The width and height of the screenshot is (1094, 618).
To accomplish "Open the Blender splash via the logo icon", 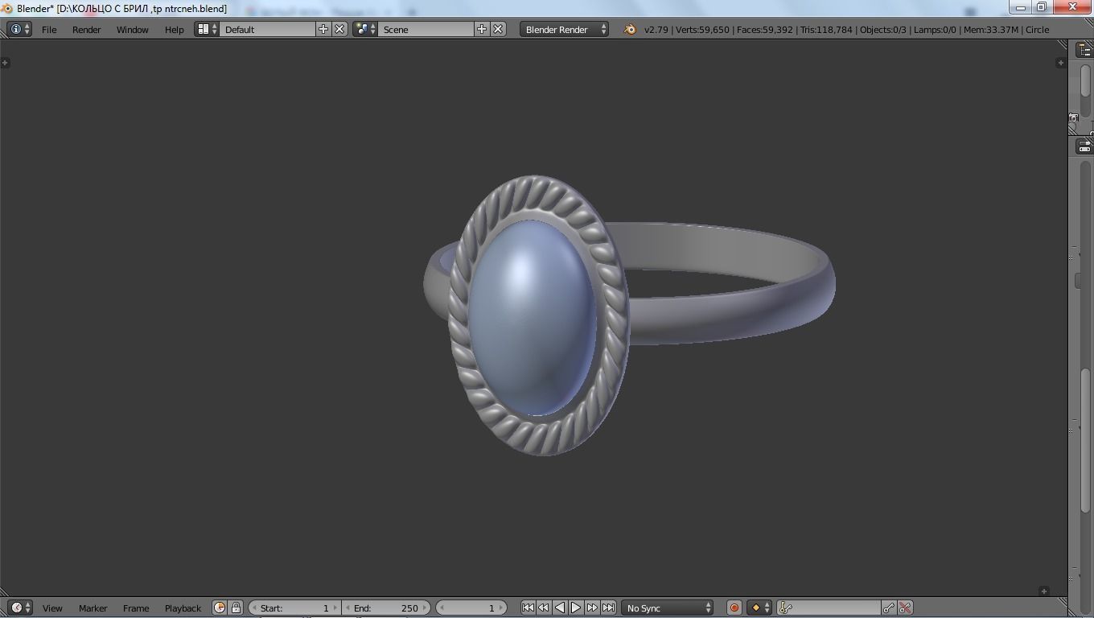I will coord(628,29).
